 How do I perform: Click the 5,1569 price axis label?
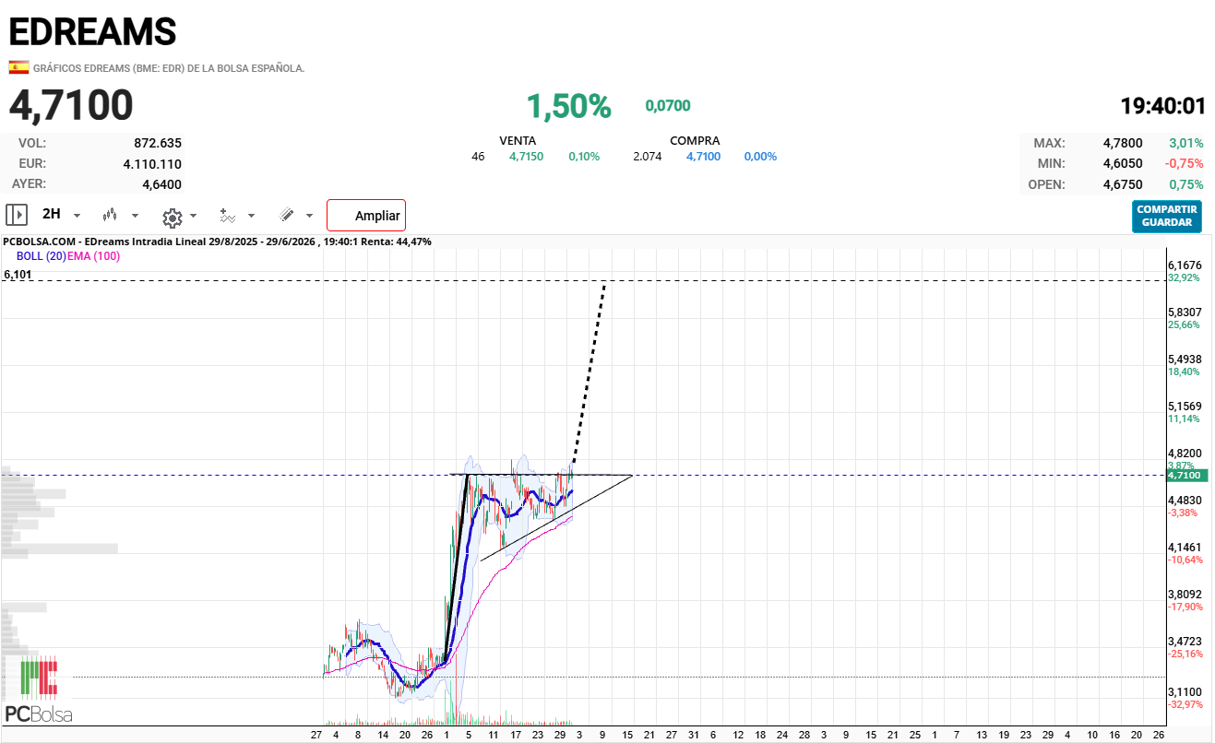point(1185,407)
